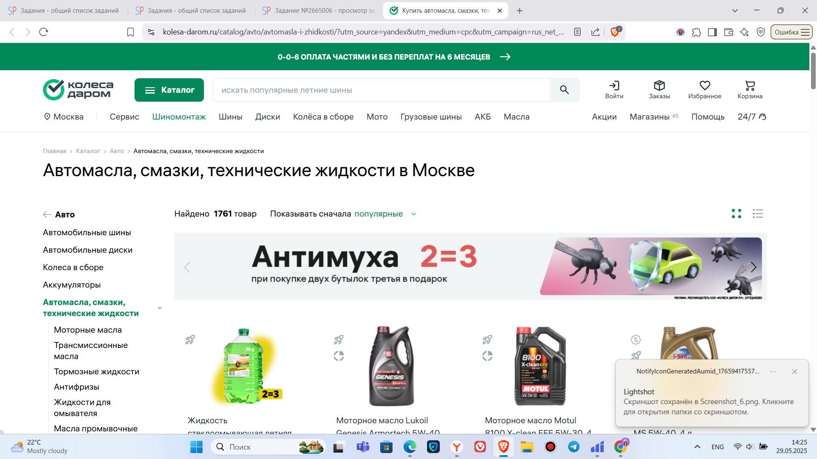Screen dimensions: 817x459
Task: Open File Explorer from the taskbar
Action: [x=527, y=447]
